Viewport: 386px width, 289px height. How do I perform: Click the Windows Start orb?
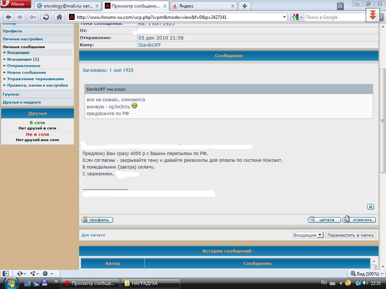[x=10, y=283]
